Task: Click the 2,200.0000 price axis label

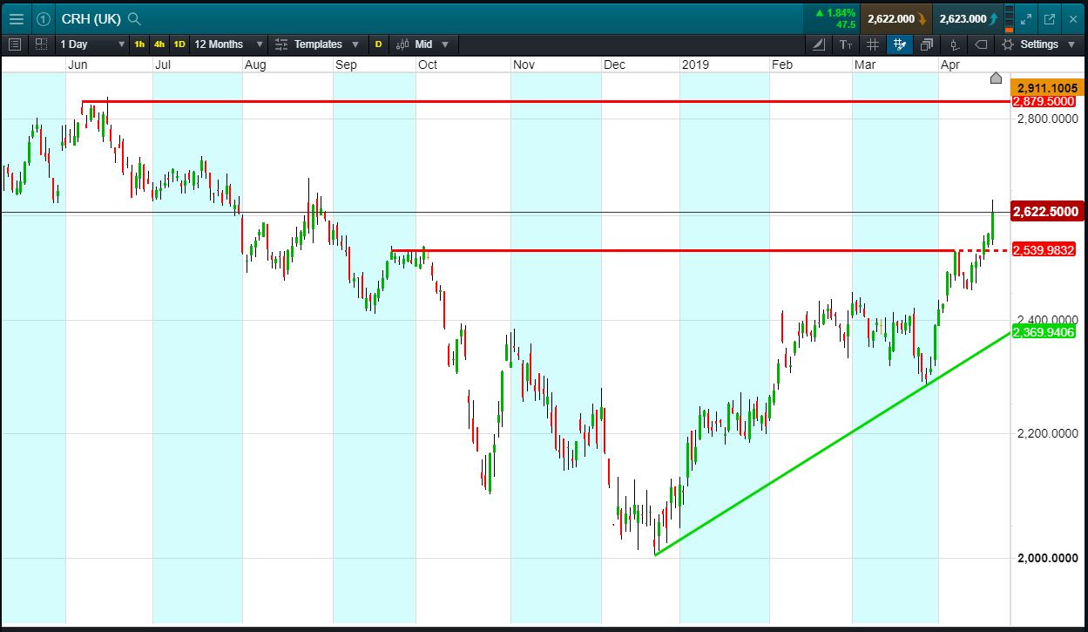Action: click(x=1048, y=433)
